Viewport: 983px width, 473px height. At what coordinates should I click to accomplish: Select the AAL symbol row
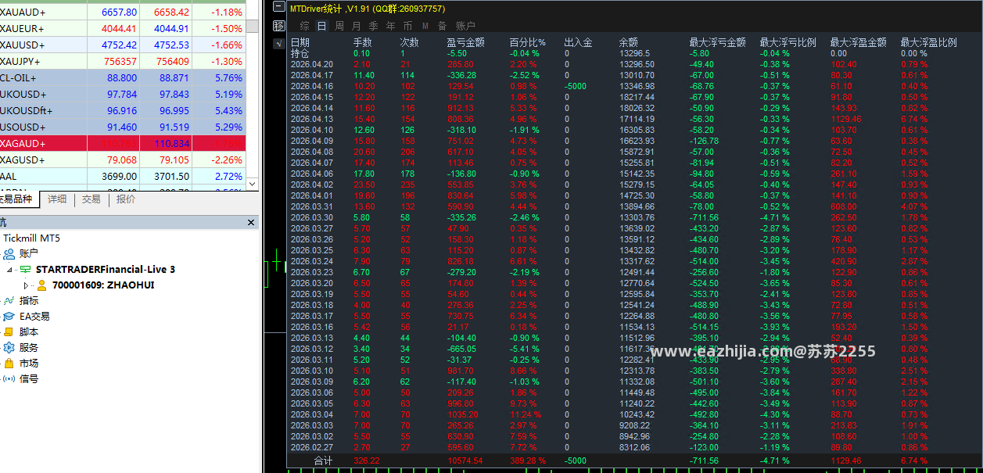click(x=123, y=176)
